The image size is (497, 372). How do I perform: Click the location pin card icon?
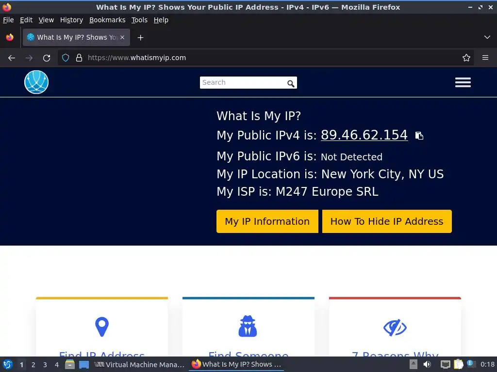click(x=102, y=327)
